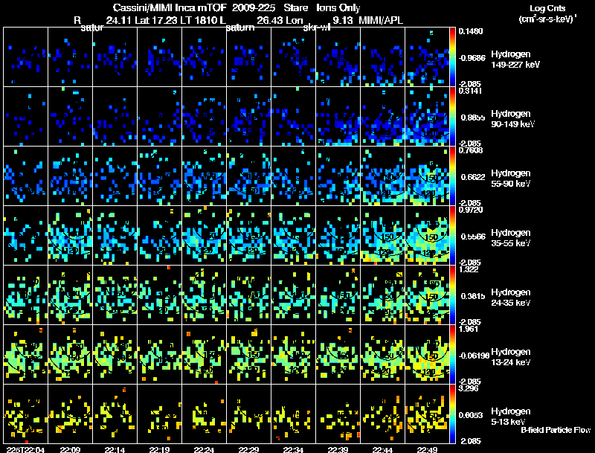Select the 22:49 time axis label
Viewport: 595px width, 453px height.
tap(427, 449)
